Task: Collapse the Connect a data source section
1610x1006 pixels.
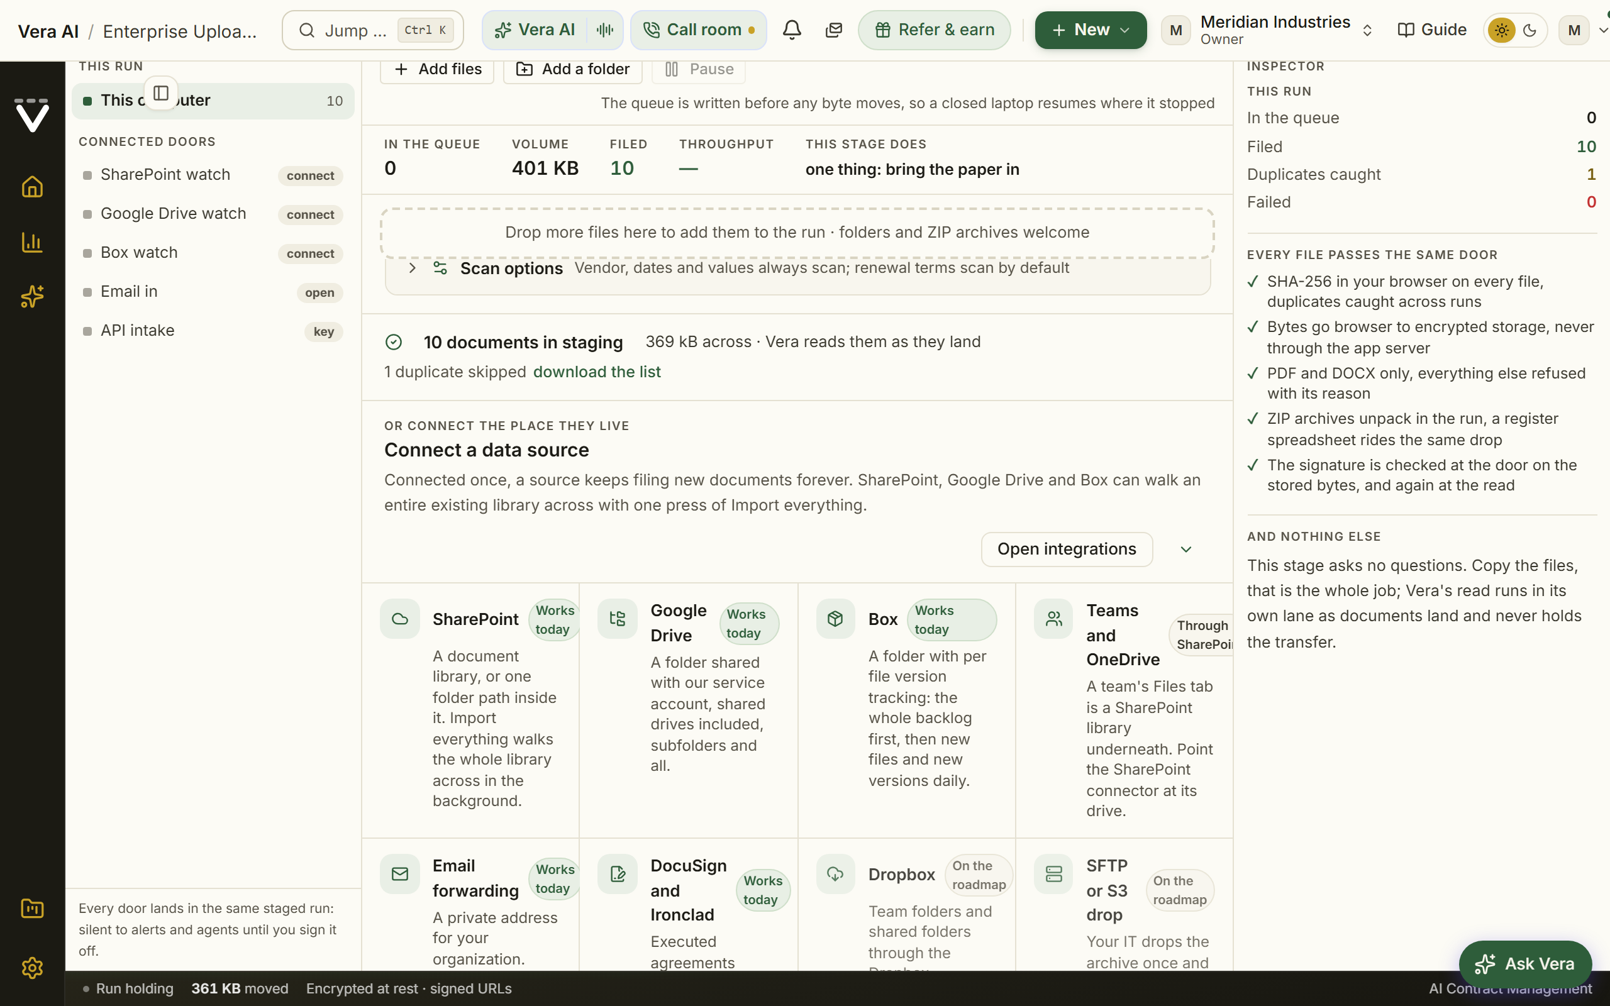Action: click(x=1185, y=550)
